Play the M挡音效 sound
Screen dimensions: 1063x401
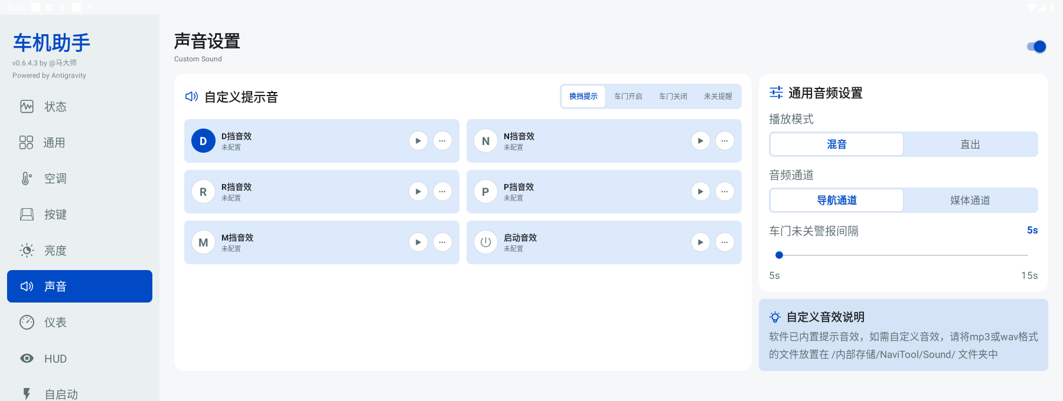point(418,242)
